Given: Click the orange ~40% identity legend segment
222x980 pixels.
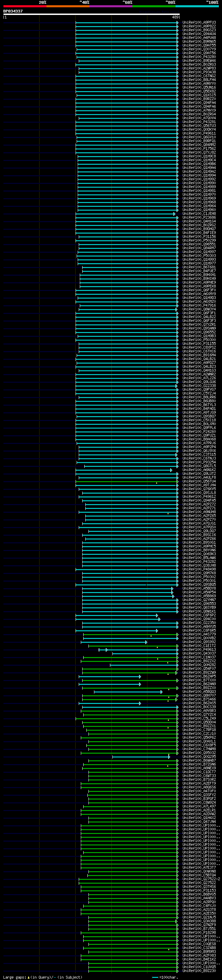Looking at the screenshot, I should point(68,6).
